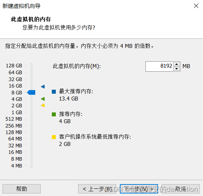Click the yellow guest OS minimum memory marker
Screen dimensions: 203x196
point(43,106)
